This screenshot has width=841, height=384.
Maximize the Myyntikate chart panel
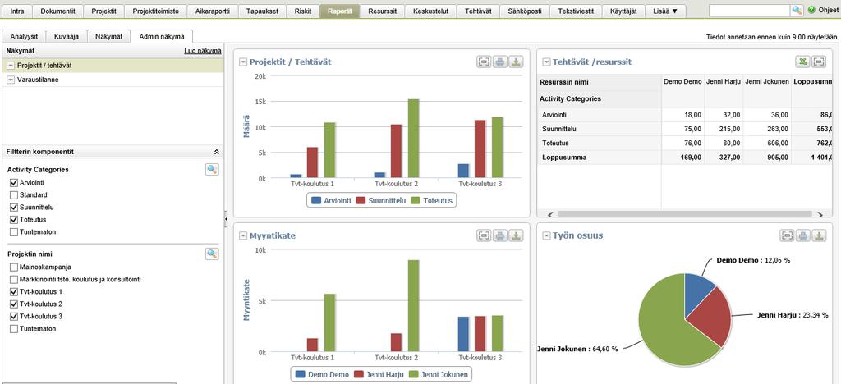click(484, 235)
